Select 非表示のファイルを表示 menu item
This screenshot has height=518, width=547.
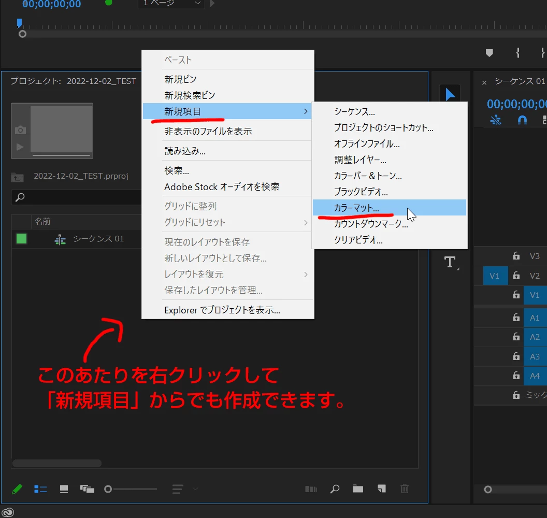coord(228,131)
